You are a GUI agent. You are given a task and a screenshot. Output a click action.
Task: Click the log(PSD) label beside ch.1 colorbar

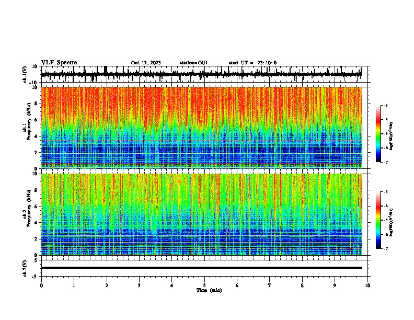point(391,136)
